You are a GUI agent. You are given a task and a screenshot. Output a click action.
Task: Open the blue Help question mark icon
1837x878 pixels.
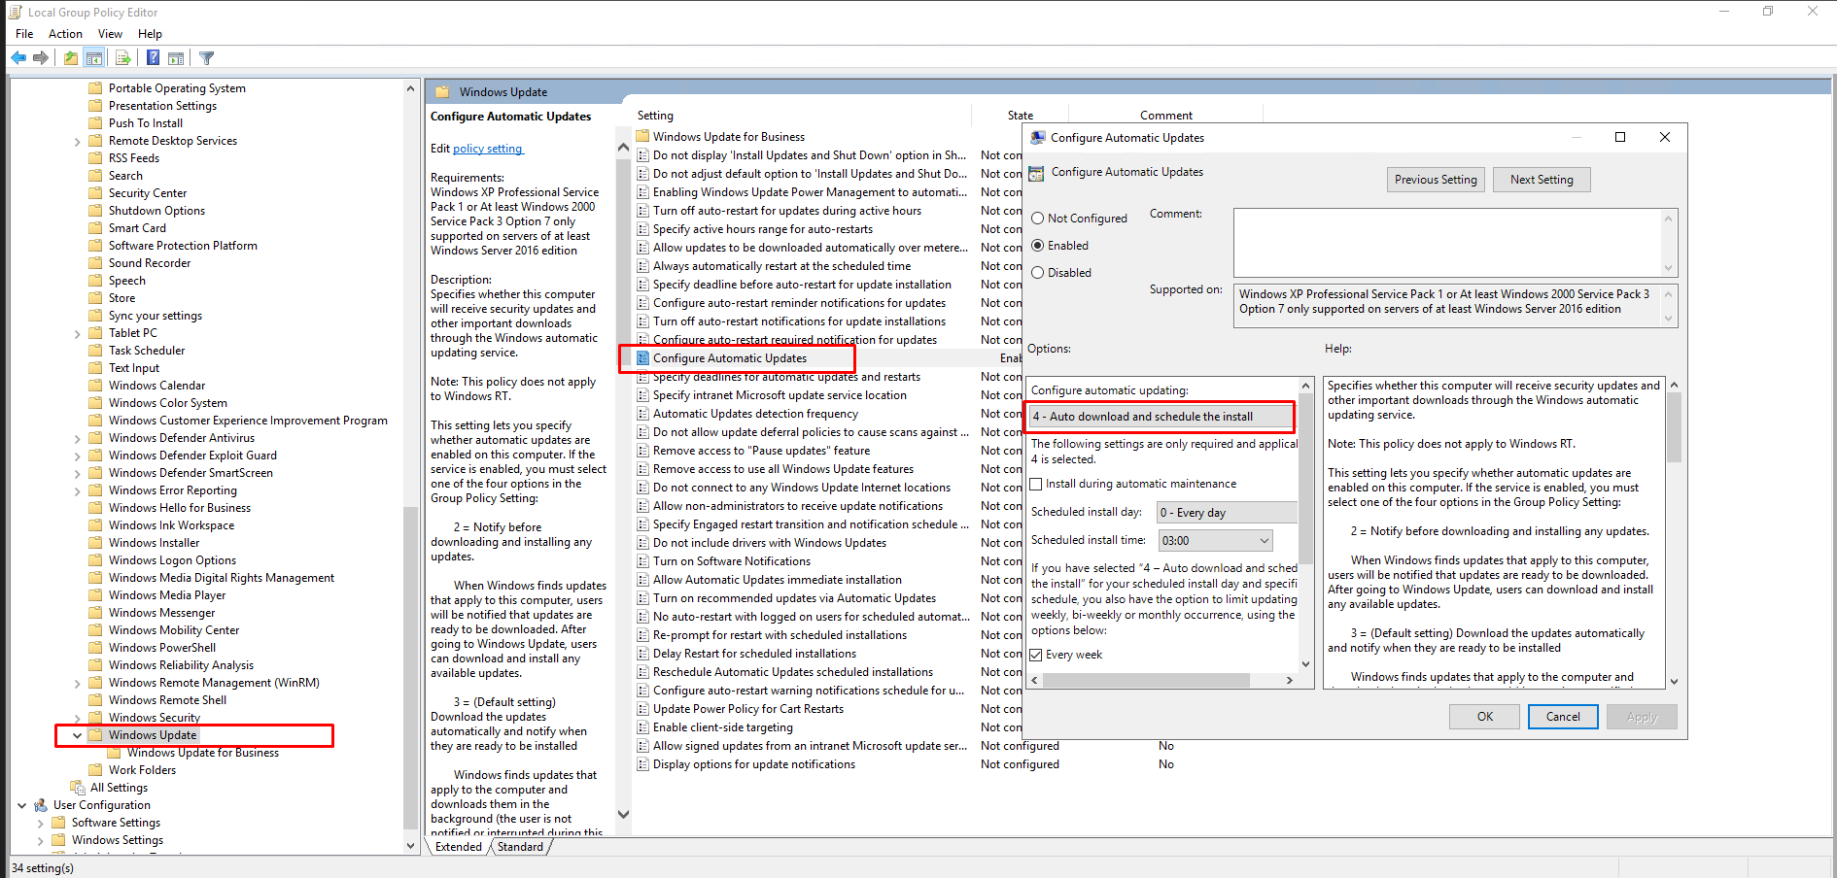click(x=153, y=58)
